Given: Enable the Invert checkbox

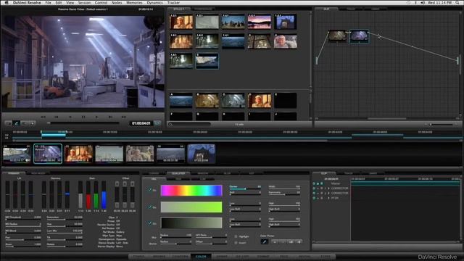Looking at the screenshot, I should (236, 243).
